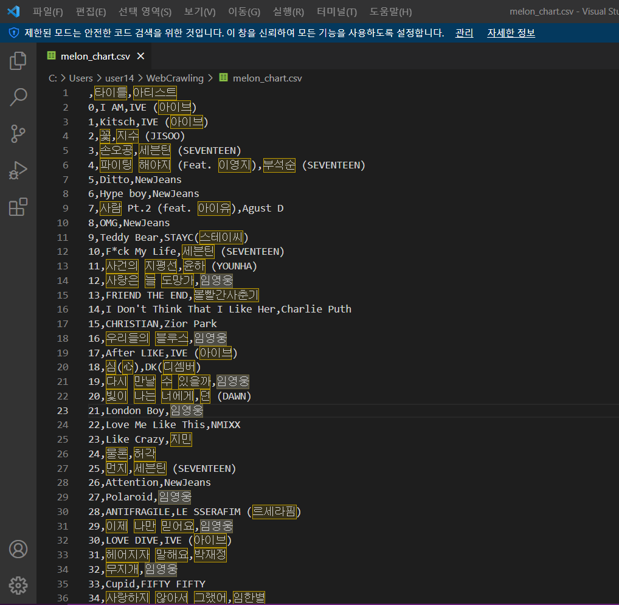The image size is (619, 605).
Task: Expand melon_chart.csv breadcrumb segment
Action: 268,78
